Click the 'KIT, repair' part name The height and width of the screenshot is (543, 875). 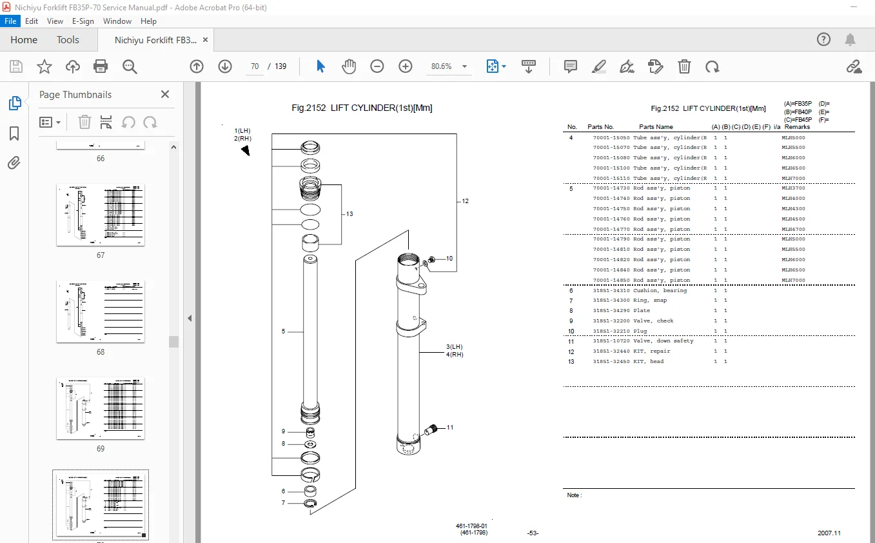pos(651,351)
